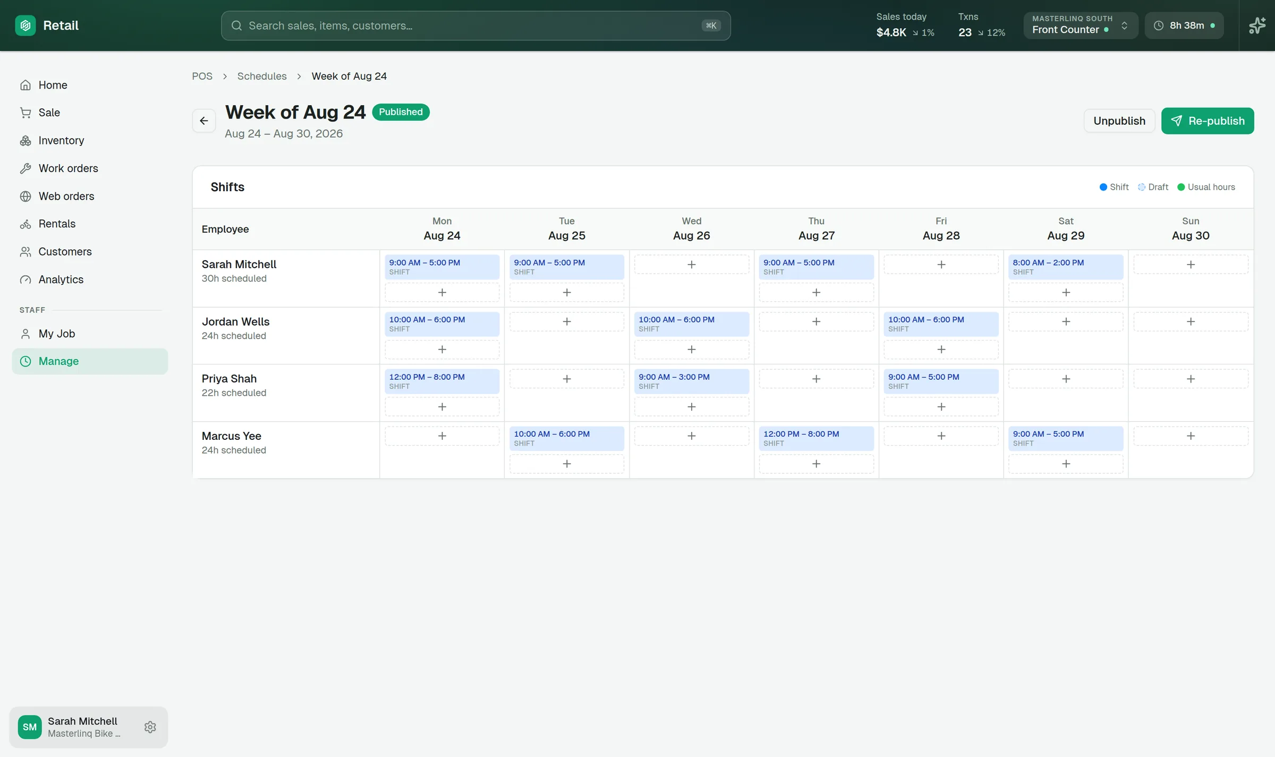Click the clock icon in 8h 38m timer
Image resolution: width=1275 pixels, height=757 pixels.
point(1159,25)
